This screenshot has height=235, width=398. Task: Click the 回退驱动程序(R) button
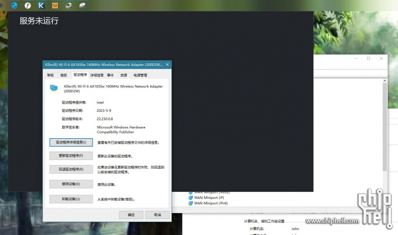(71, 169)
